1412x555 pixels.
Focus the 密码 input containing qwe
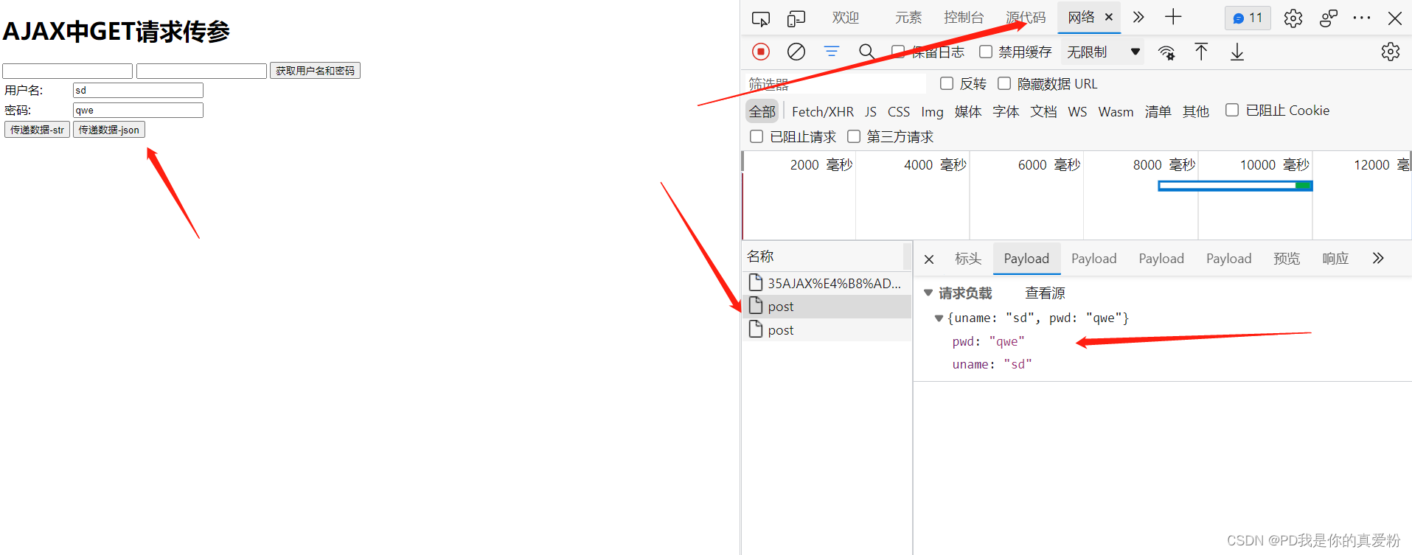click(138, 110)
